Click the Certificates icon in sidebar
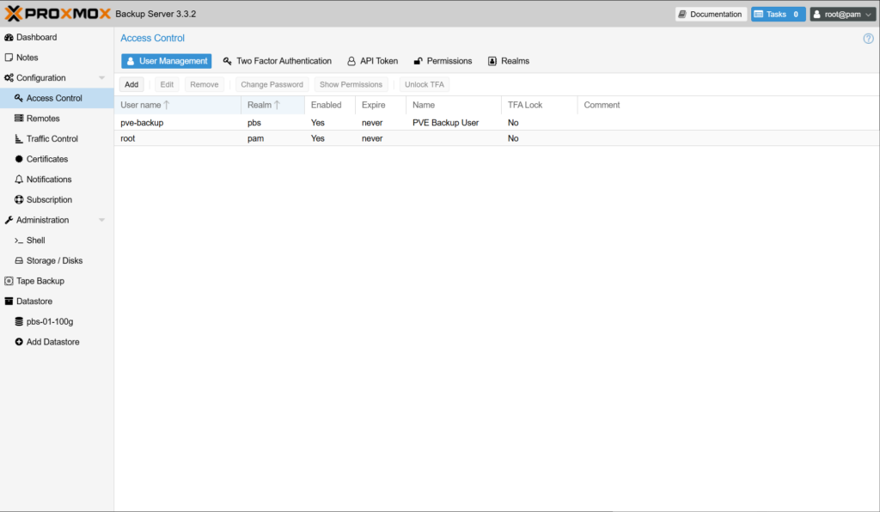Viewport: 880px width, 512px height. (19, 159)
